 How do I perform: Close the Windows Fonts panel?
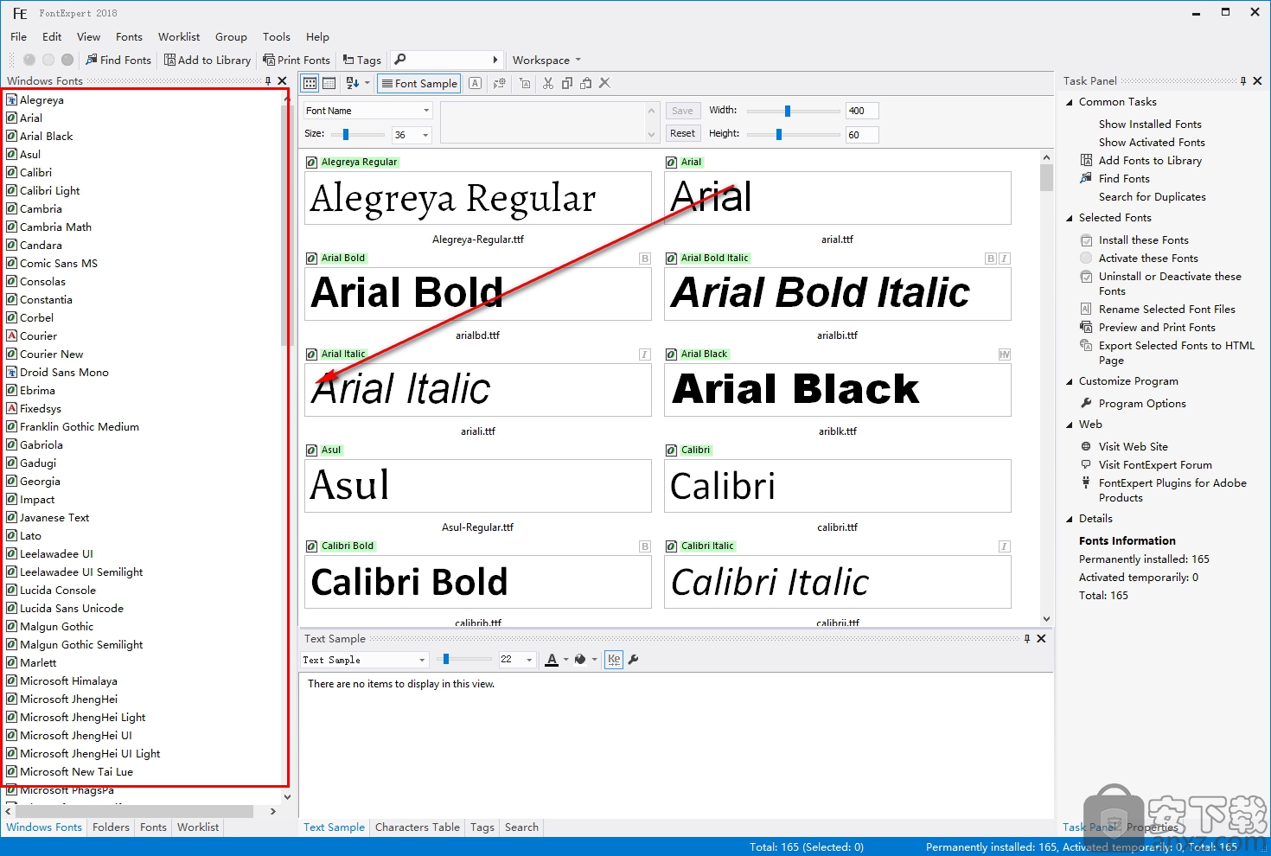pyautogui.click(x=282, y=80)
